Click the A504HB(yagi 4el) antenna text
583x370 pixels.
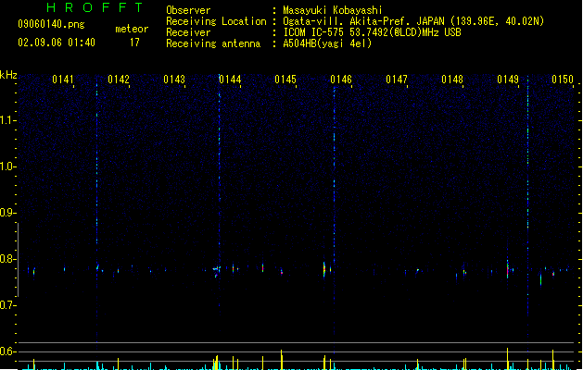327,43
